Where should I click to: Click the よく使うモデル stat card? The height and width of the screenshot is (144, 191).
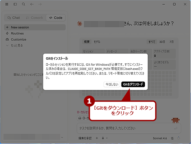coord(164,64)
